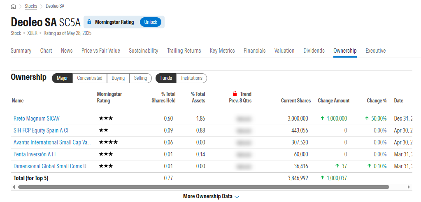Screen dimensions: 421x202
Task: Open Penta Inversión A FI link
Action: tap(35, 154)
